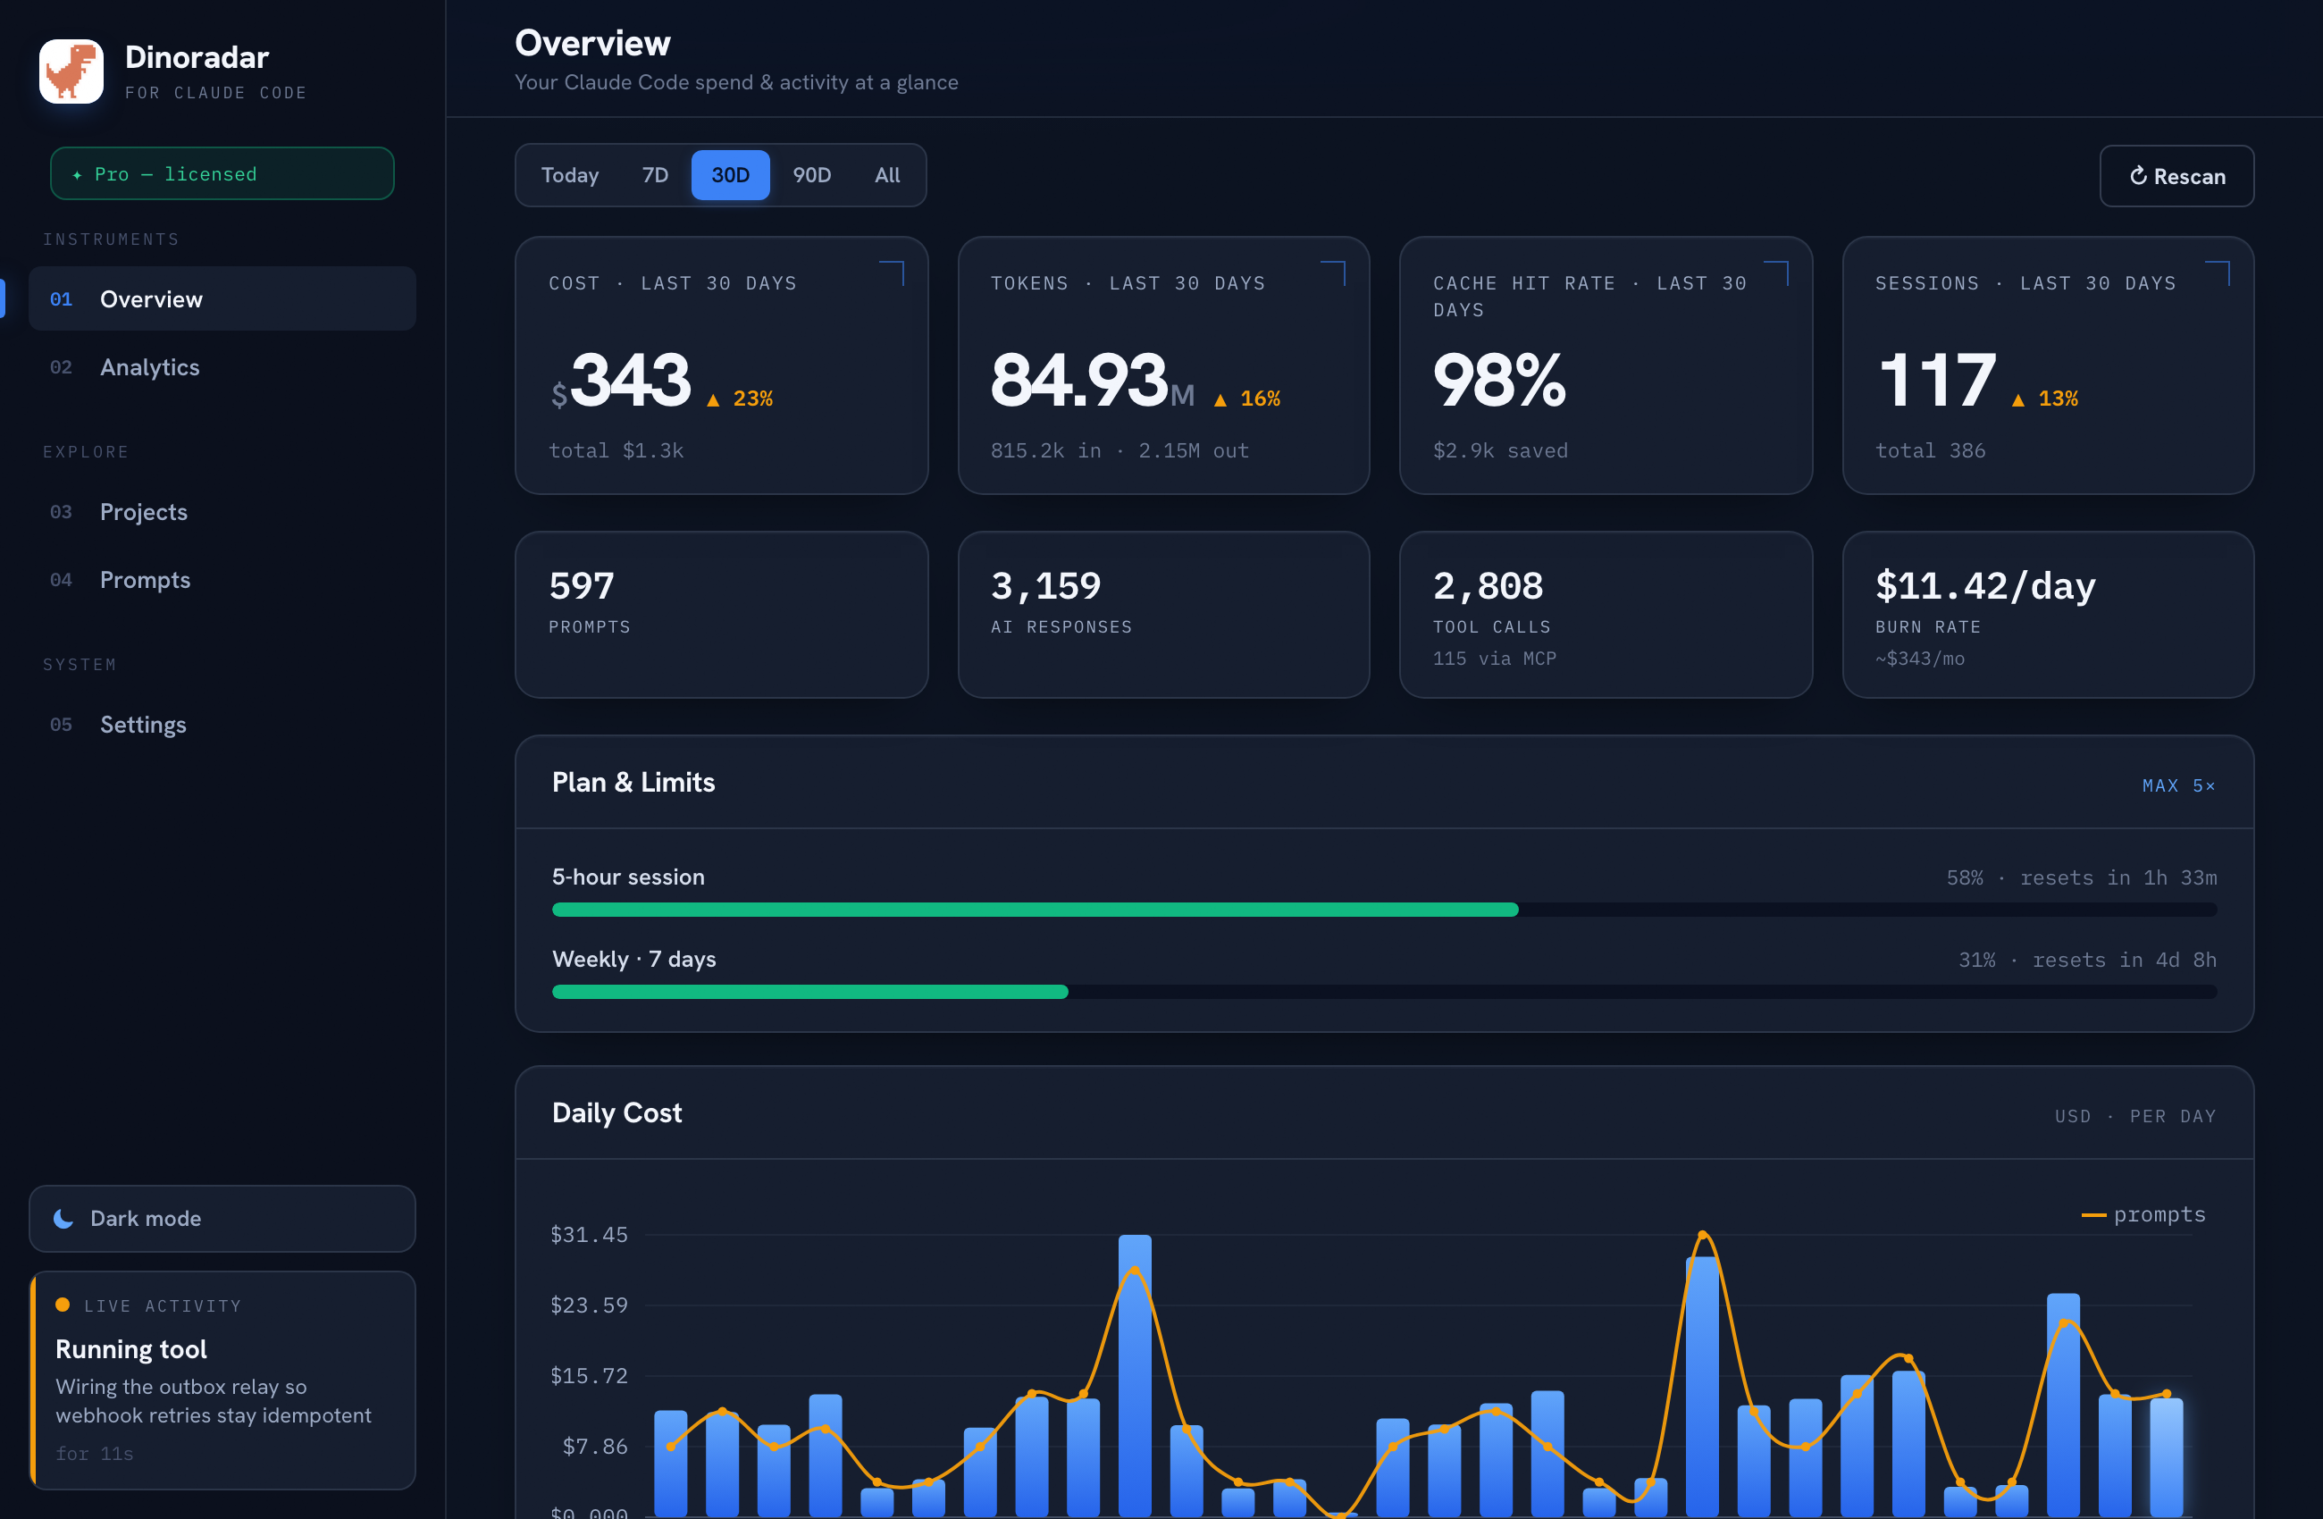Image resolution: width=2323 pixels, height=1519 pixels.
Task: Click the Rescan button
Action: tap(2176, 176)
